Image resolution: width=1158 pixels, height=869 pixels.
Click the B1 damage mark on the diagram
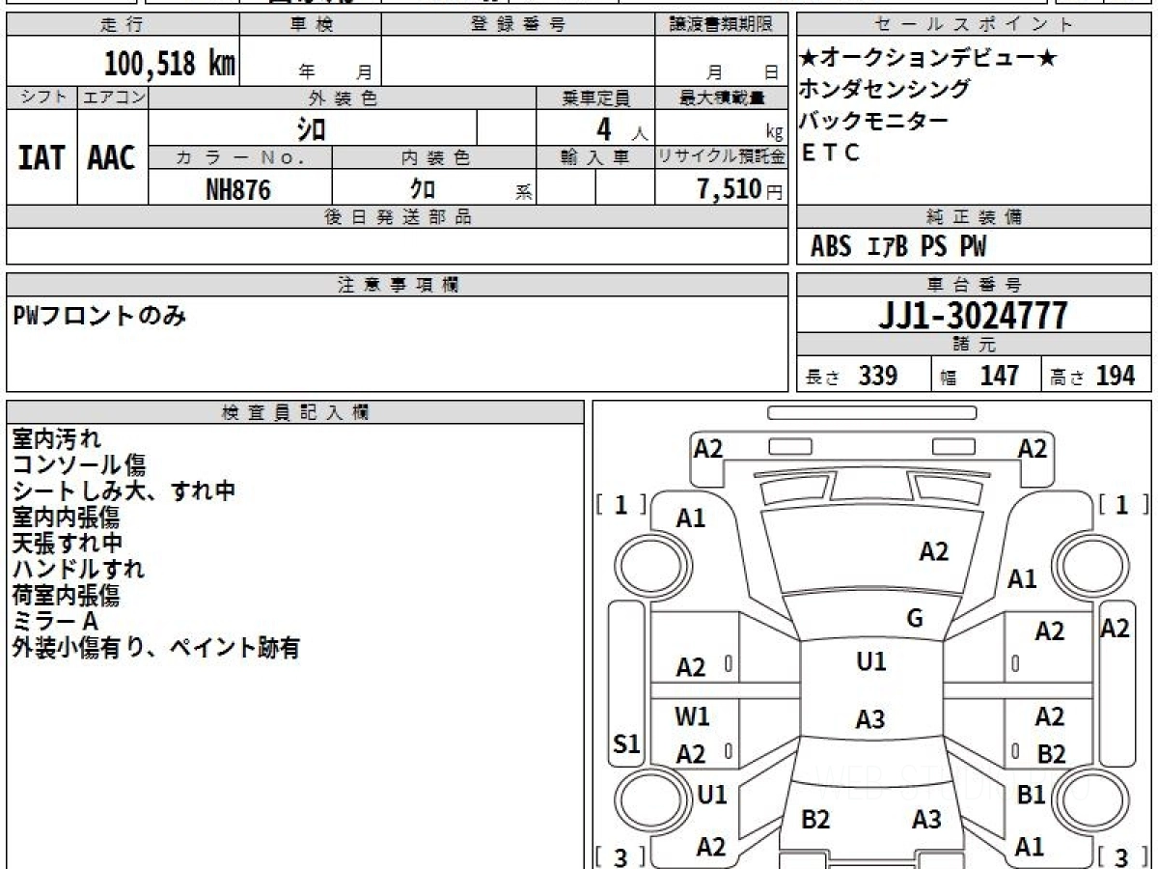click(1032, 795)
